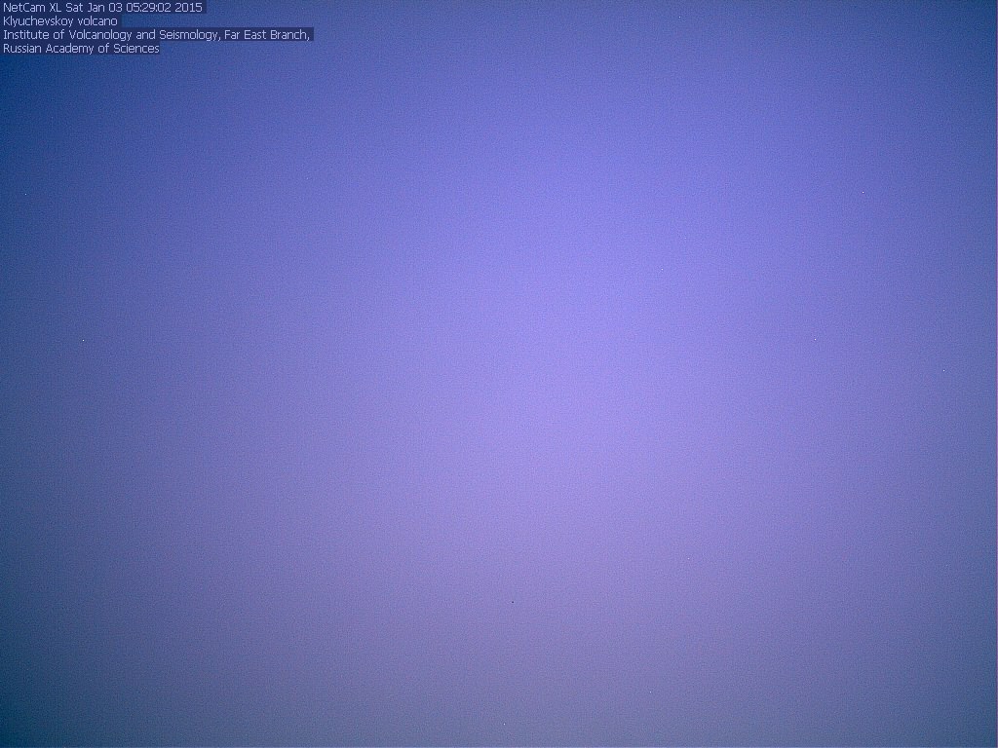Click the "Institute of Volcanology and Seismology, Far East Branch," line
The image size is (998, 748).
click(x=157, y=35)
